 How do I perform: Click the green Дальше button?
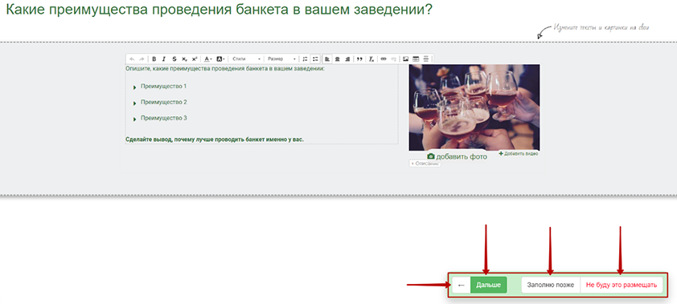pos(488,285)
